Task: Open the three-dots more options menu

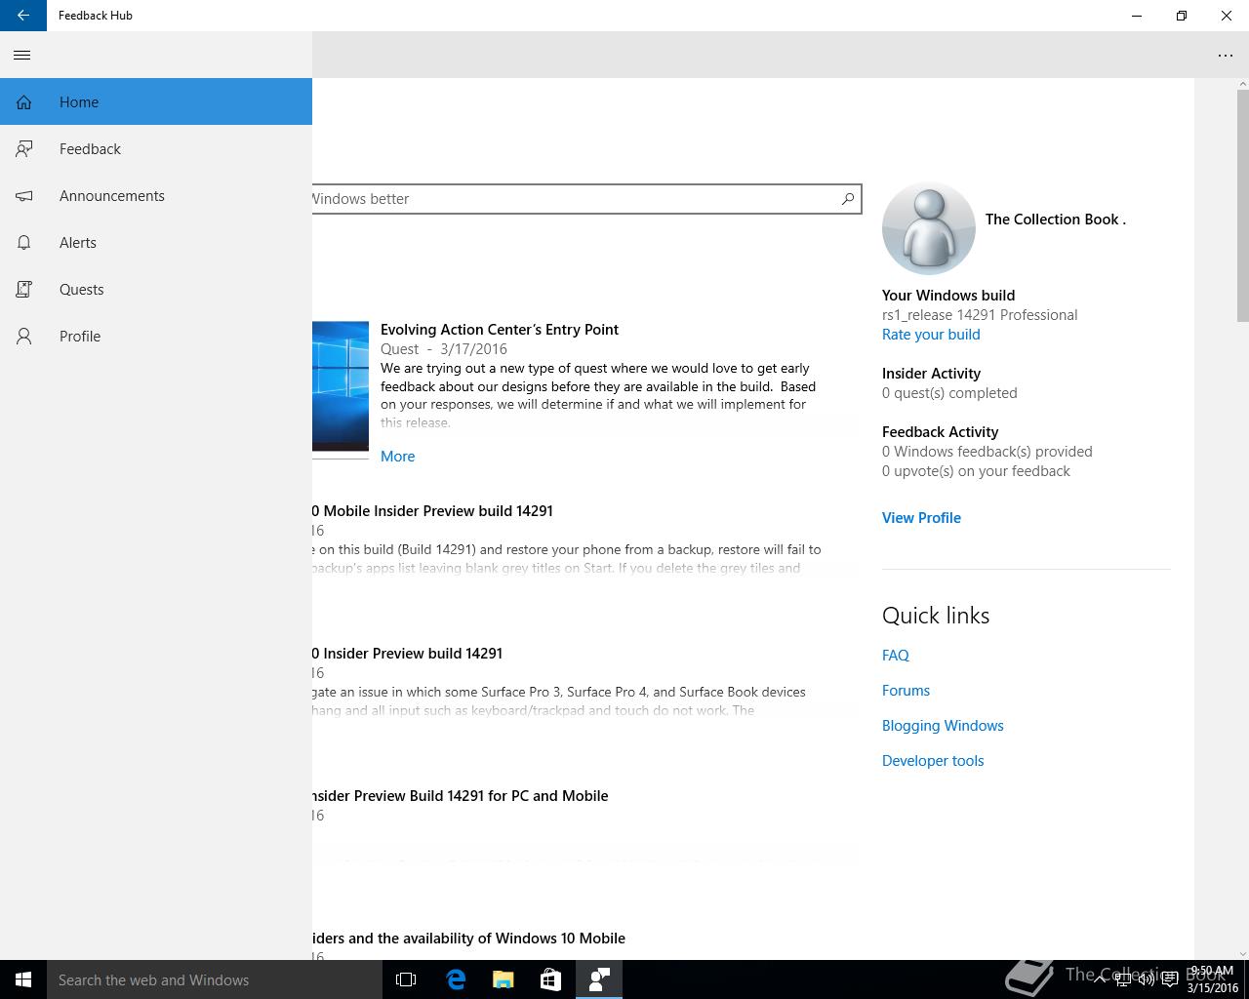Action: [x=1226, y=56]
